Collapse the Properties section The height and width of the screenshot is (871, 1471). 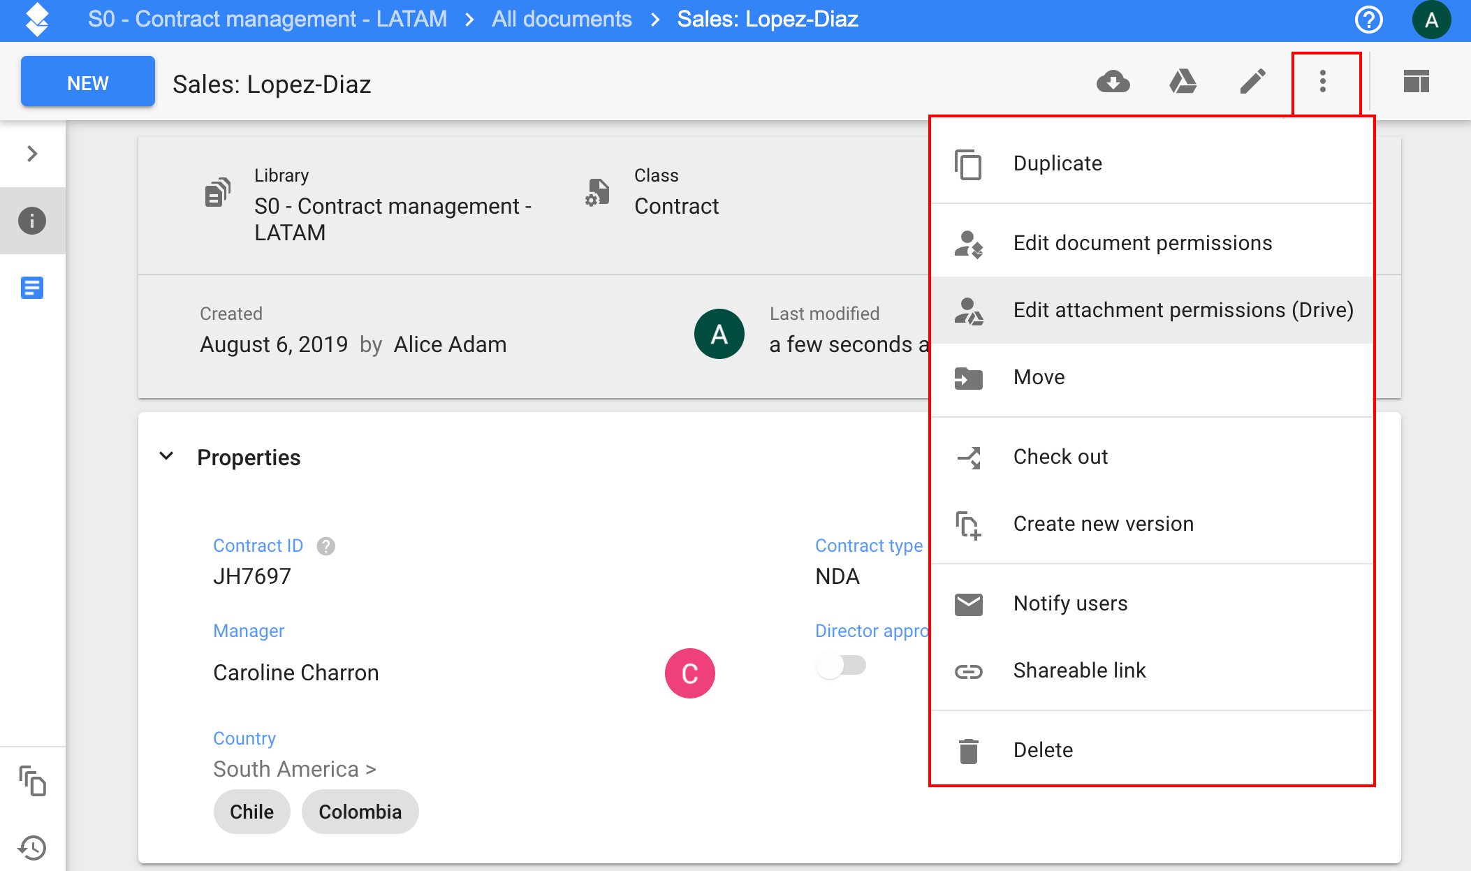[x=166, y=457]
